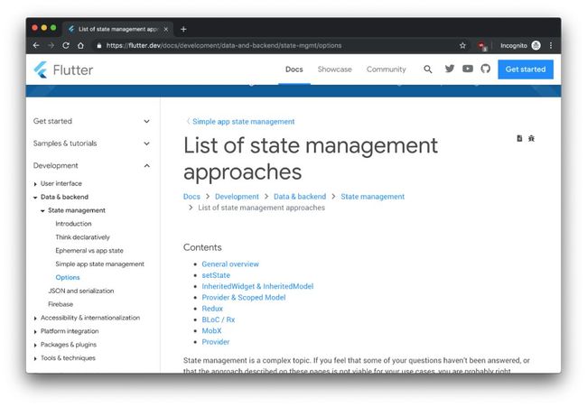Click Docs breadcrumb link

click(x=191, y=197)
